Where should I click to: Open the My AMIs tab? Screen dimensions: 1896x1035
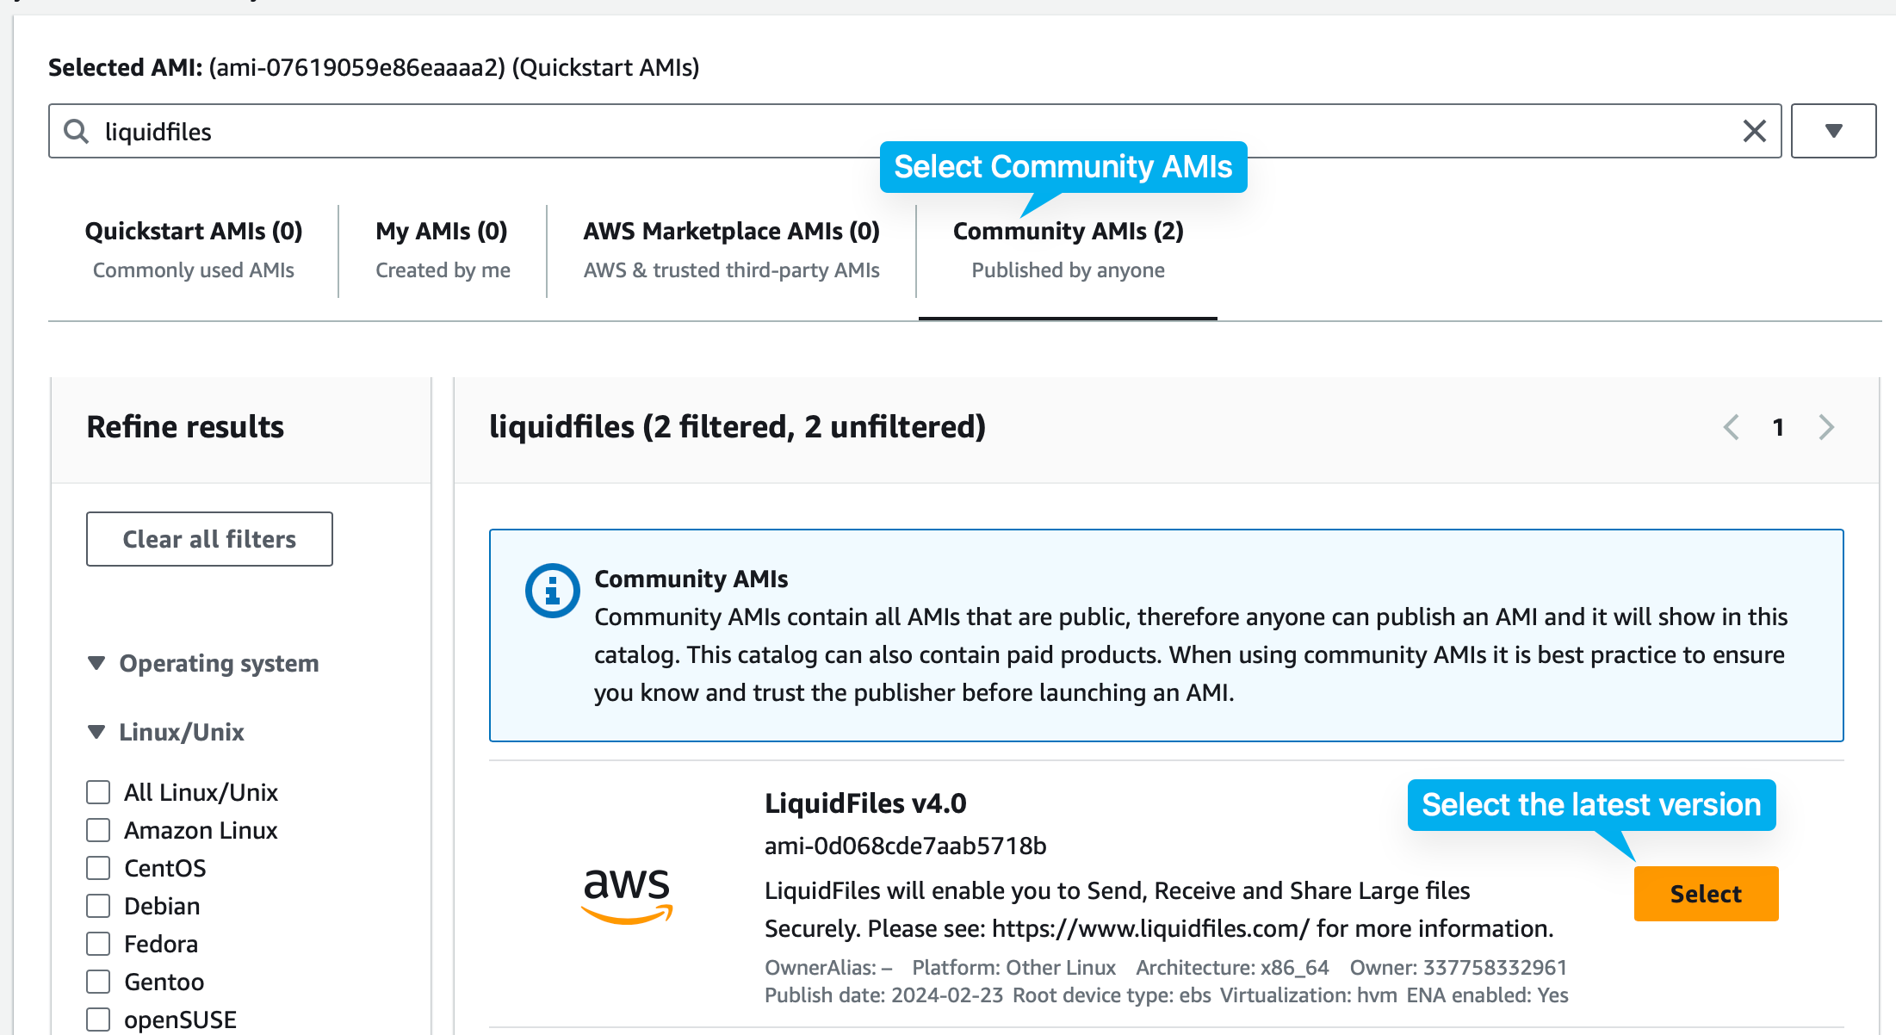(440, 231)
